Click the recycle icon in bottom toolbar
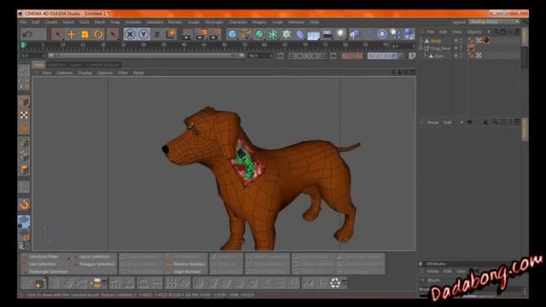This screenshot has width=546, height=307. coord(335,283)
